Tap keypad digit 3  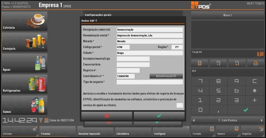236,100
